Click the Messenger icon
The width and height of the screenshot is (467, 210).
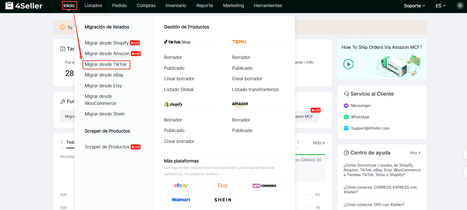346,106
